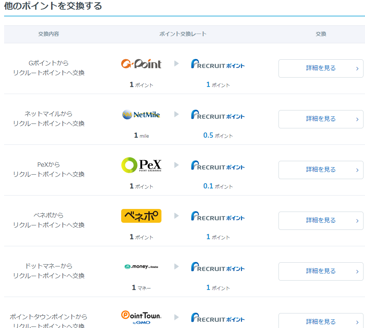Click the PeX Point Exchange logo
The image size is (365, 328).
click(x=141, y=165)
